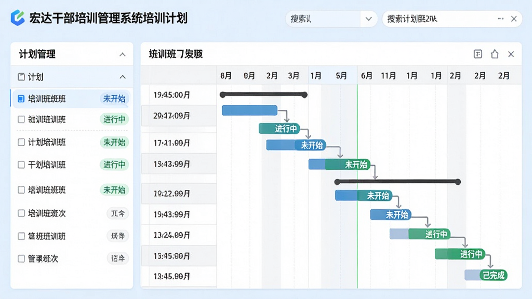This screenshot has height=299, width=532.
Task: Click layout toggle icon in Gantt header
Action: [x=478, y=54]
